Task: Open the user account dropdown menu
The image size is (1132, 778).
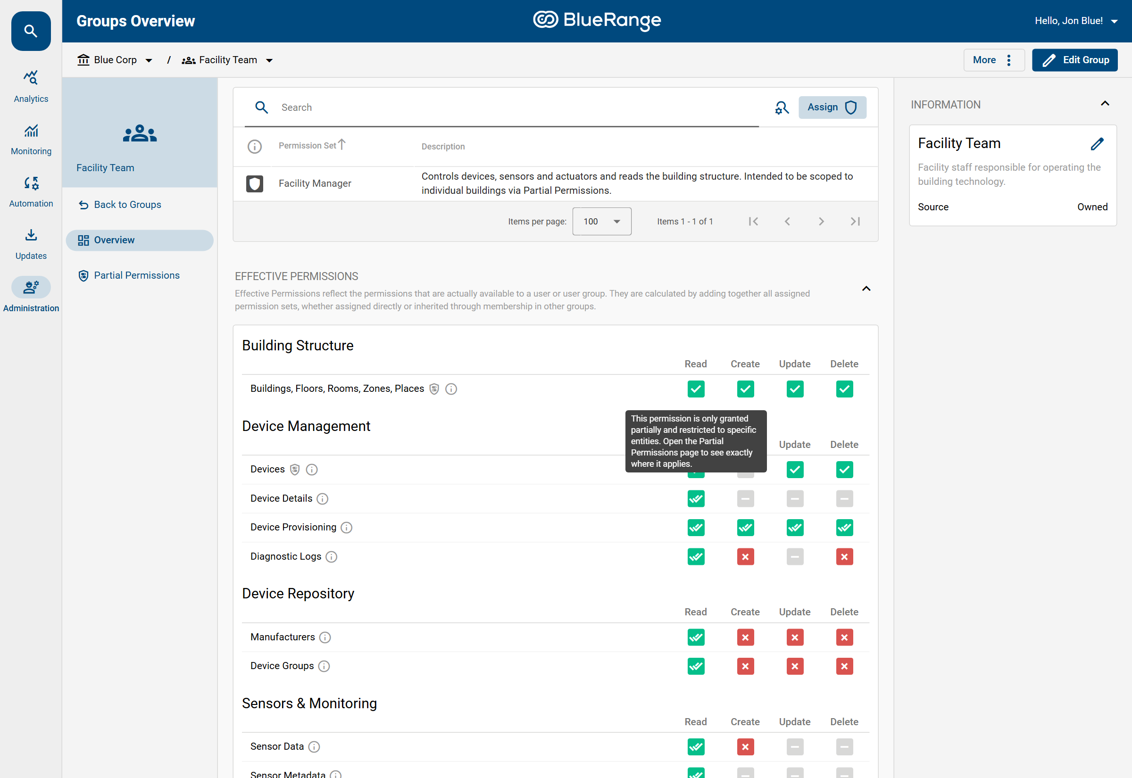Action: click(1076, 21)
